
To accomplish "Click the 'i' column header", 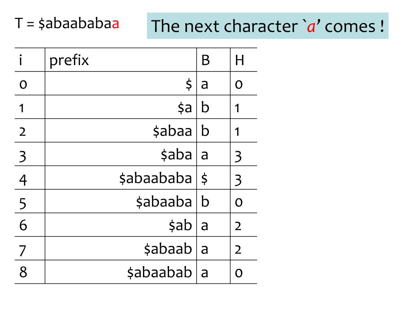I will 21,60.
